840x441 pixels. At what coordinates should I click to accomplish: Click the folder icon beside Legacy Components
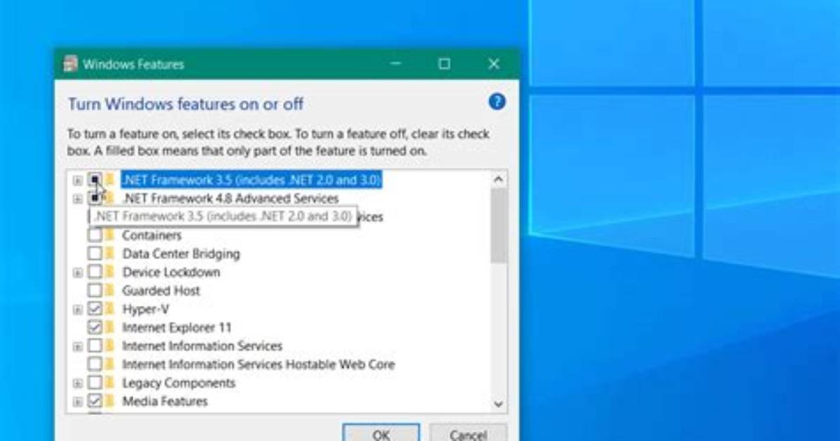coord(110,383)
